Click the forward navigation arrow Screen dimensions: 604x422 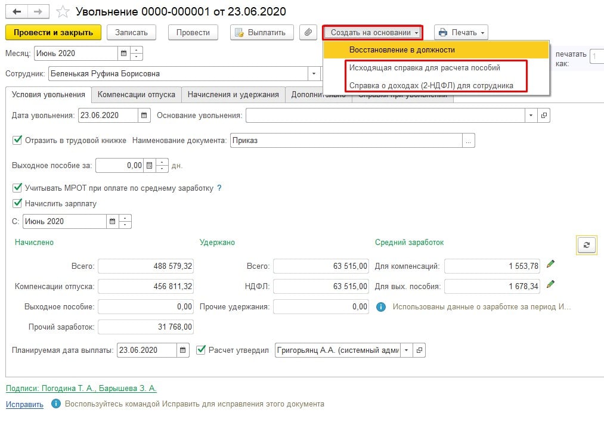(x=38, y=11)
